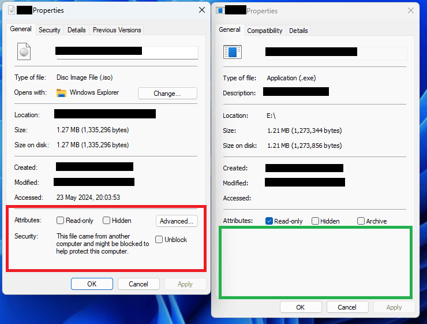Select the text 'Disc Image File (.iso)'
This screenshot has width=427, height=324.
click(85, 77)
